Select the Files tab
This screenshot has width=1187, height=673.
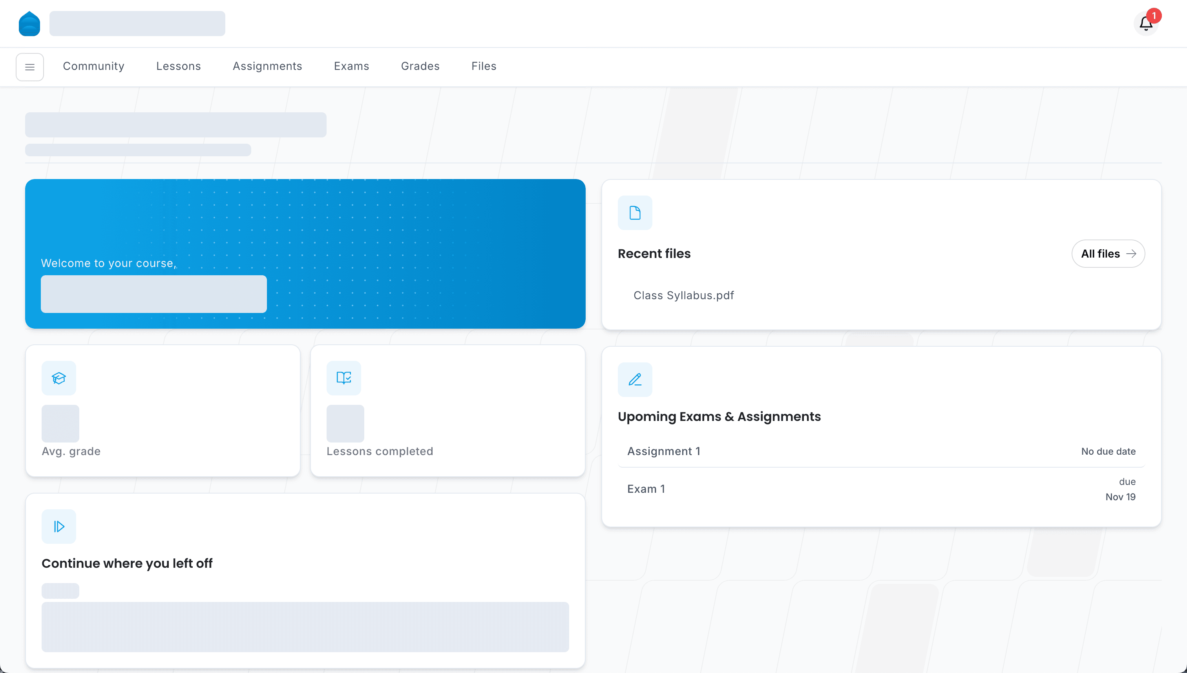click(484, 66)
